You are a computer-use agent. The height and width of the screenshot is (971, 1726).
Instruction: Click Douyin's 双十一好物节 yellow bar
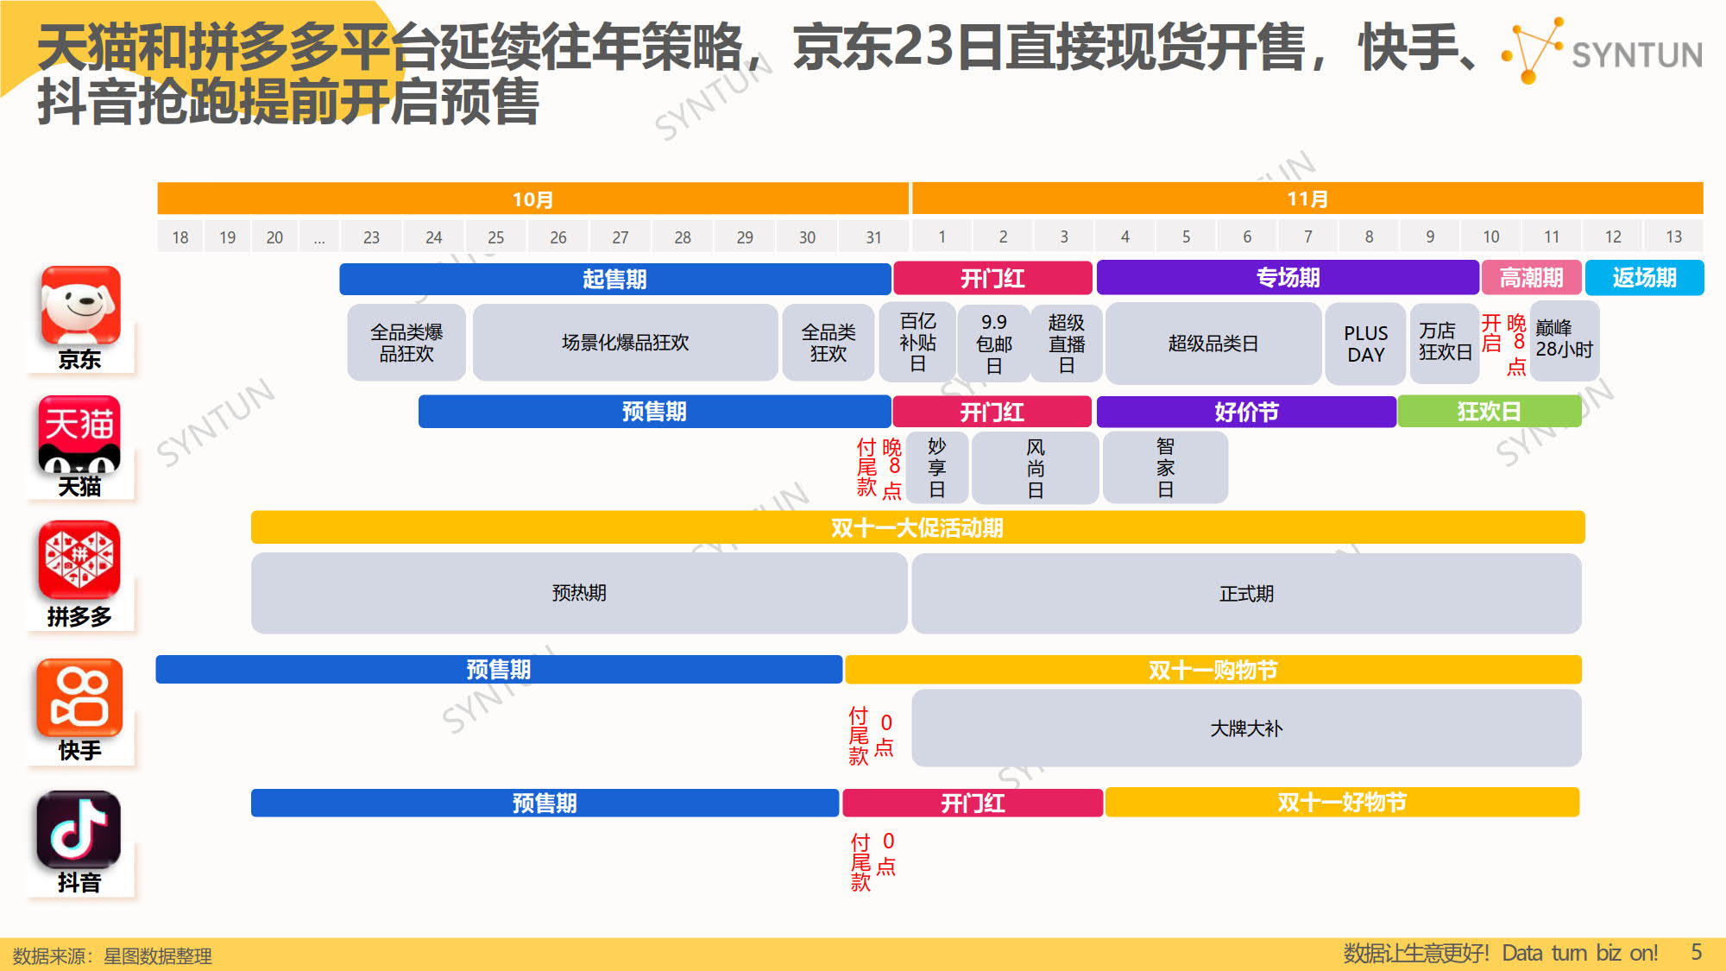(x=1342, y=803)
